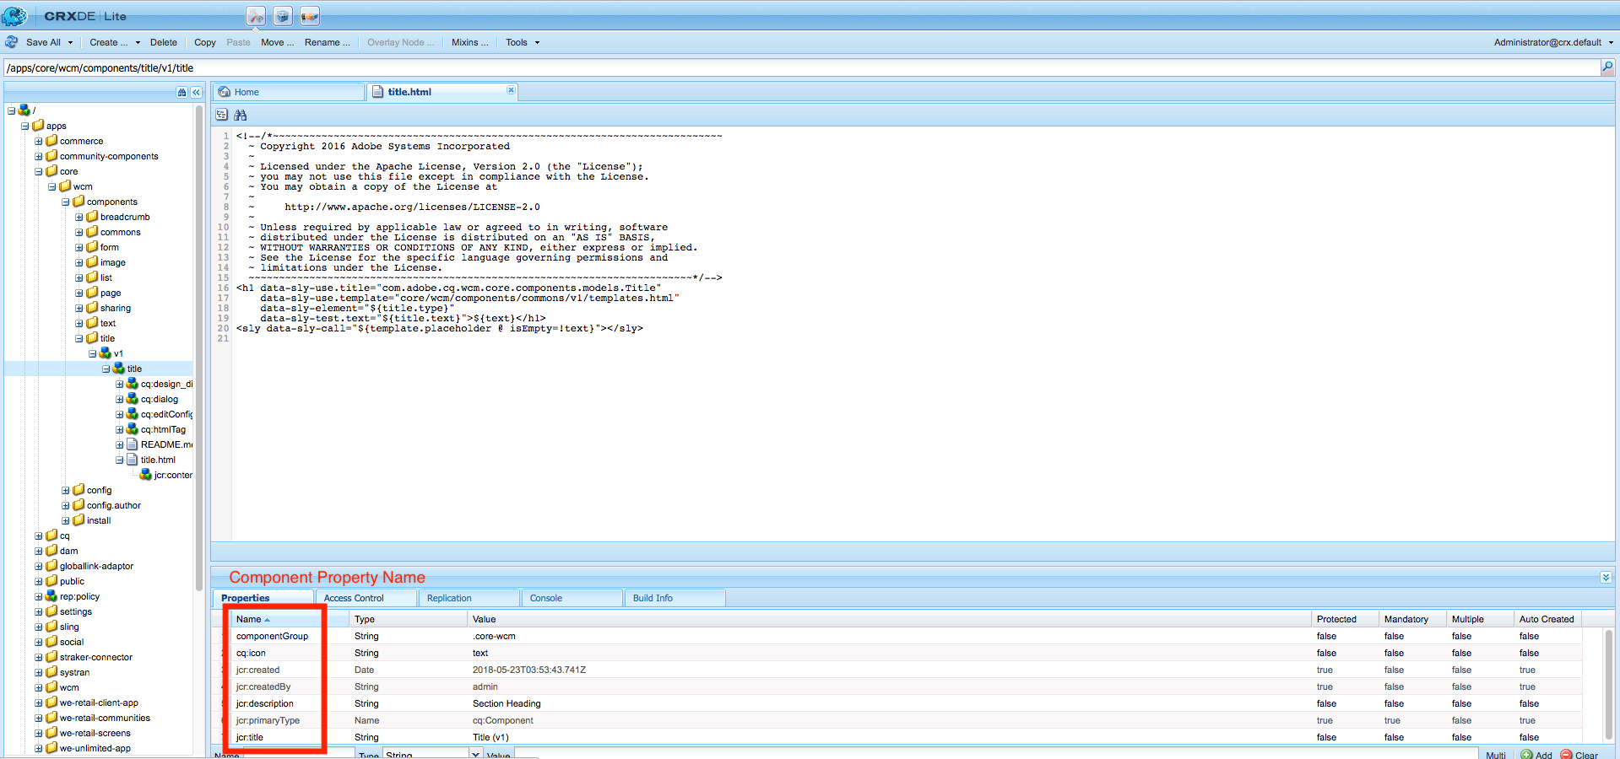1620x759 pixels.
Task: Click the outline icon in the editor toolbar
Action: coord(222,115)
